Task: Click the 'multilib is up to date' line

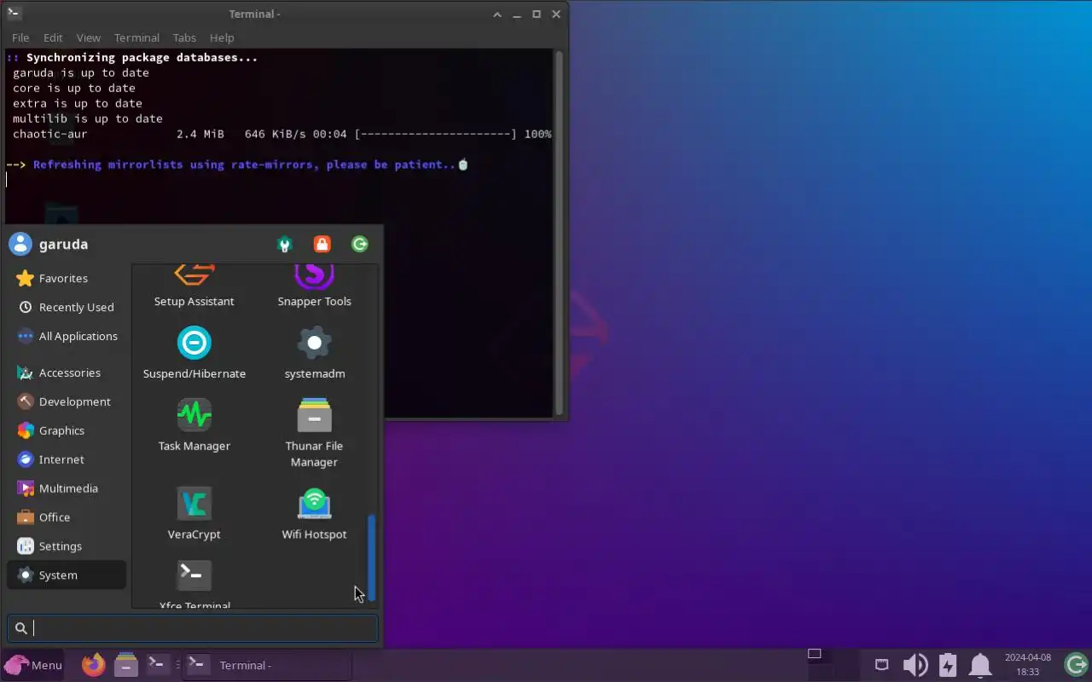Action: pyautogui.click(x=87, y=118)
